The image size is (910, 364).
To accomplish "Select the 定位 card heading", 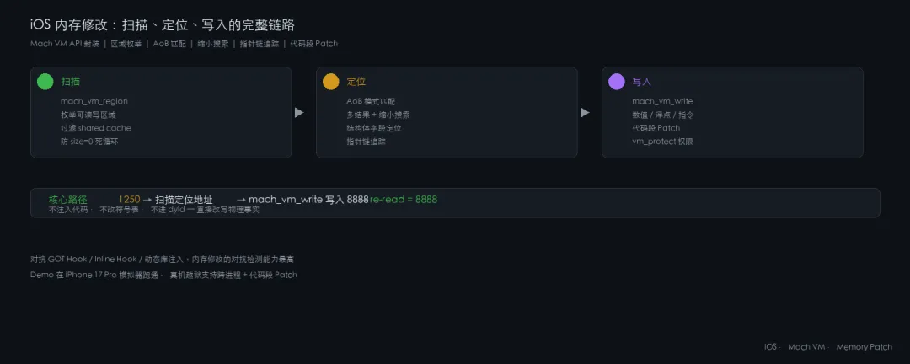I will tap(356, 82).
